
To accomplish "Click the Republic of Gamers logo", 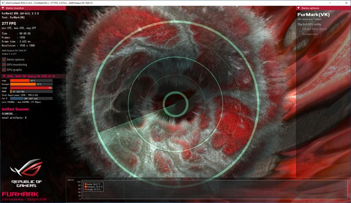I will (27, 173).
